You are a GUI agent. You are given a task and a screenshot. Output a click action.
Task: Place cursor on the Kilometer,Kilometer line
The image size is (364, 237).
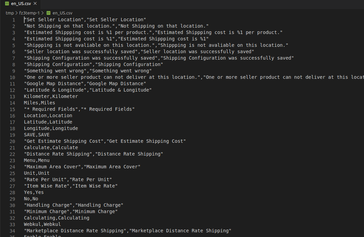tap(51, 96)
